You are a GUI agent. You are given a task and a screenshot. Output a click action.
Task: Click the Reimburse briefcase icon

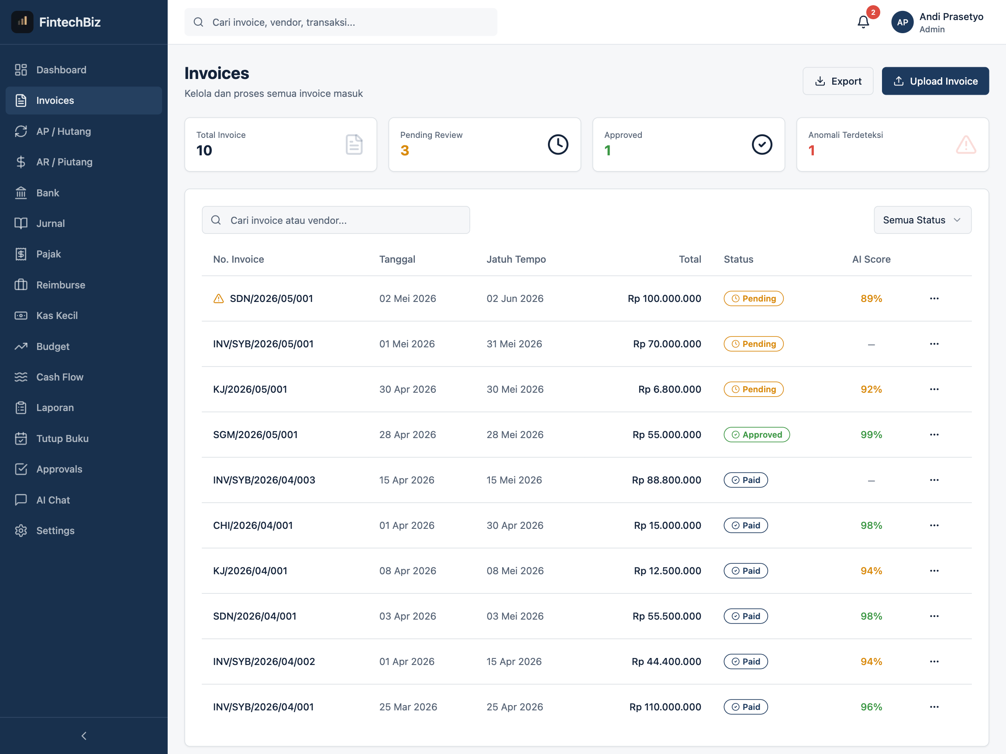point(21,285)
